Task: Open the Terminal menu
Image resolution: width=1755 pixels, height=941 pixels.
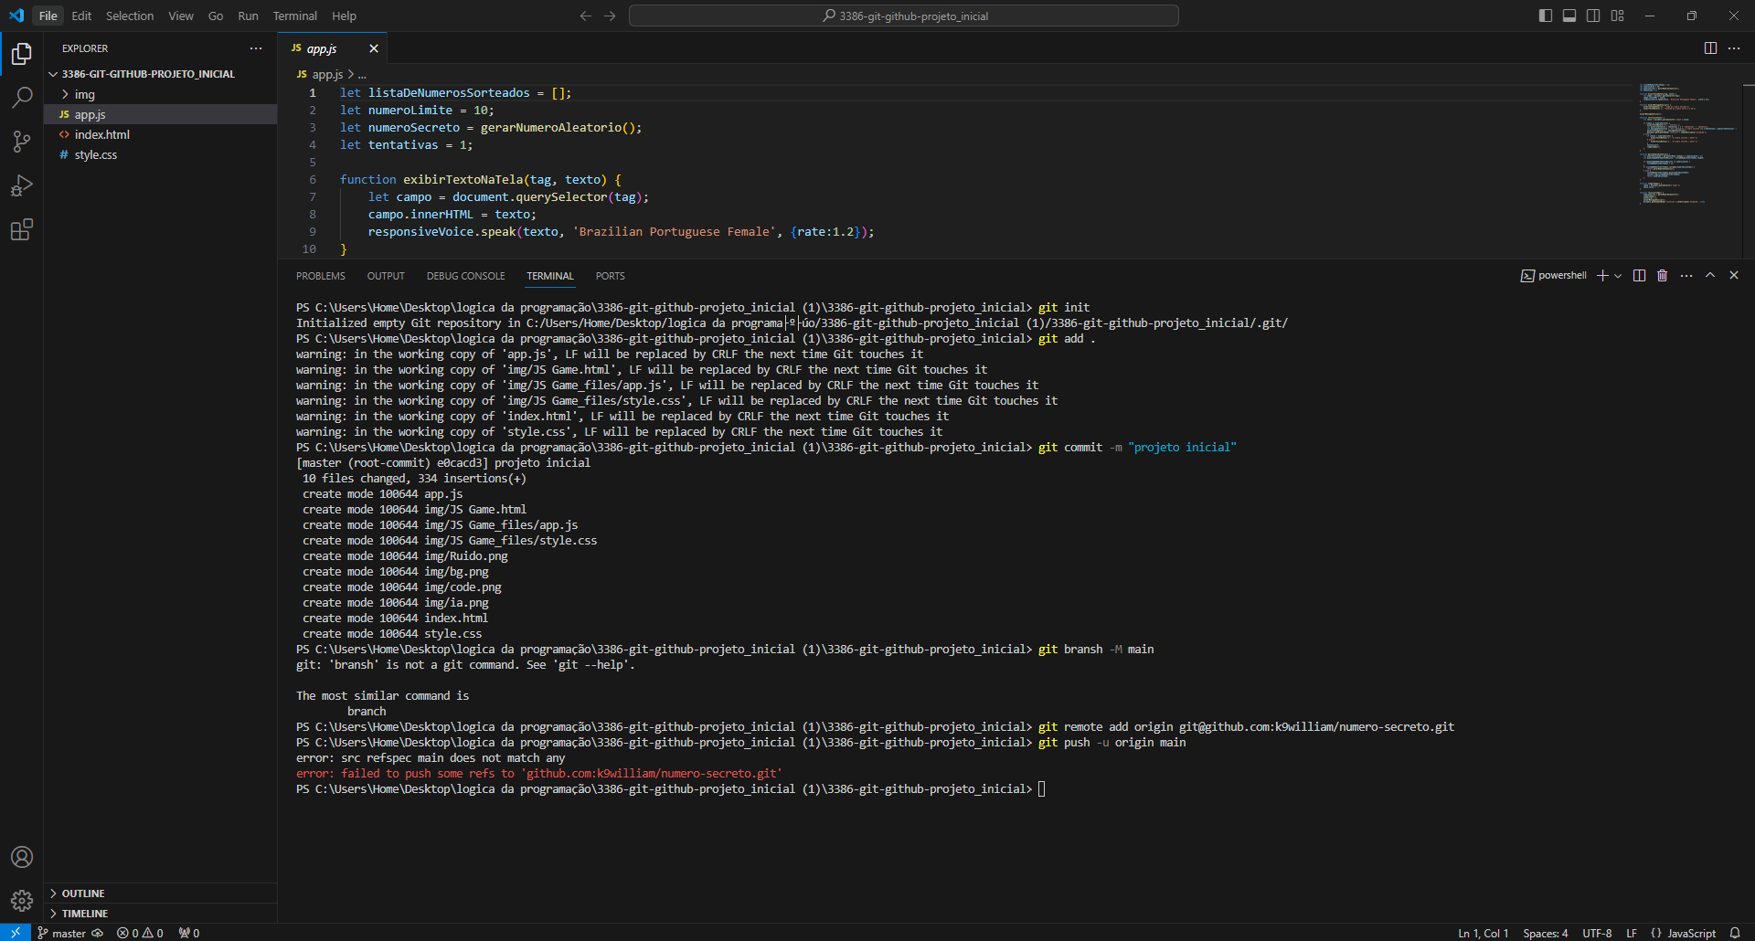Action: 294,16
